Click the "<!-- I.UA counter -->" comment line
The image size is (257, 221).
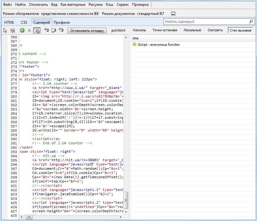point(55,83)
